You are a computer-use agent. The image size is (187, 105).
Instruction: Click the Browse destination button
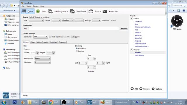(124, 29)
